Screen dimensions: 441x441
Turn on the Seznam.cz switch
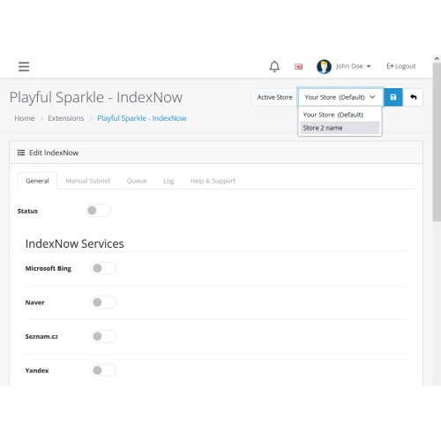coord(103,336)
